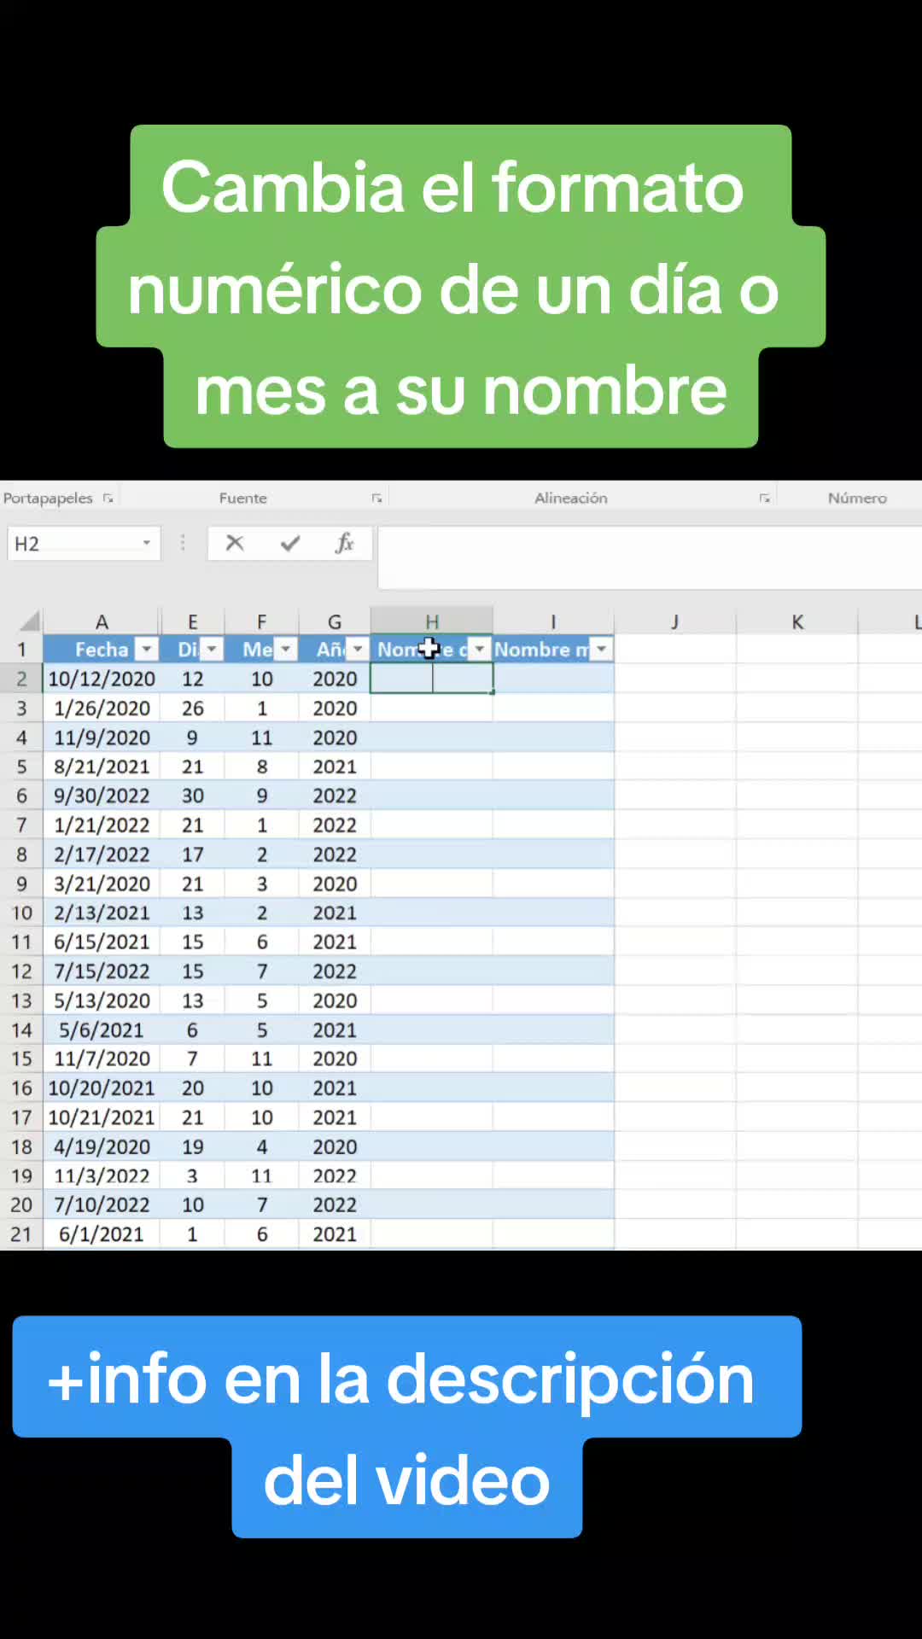The height and width of the screenshot is (1639, 922).
Task: Select column H header
Action: [432, 621]
